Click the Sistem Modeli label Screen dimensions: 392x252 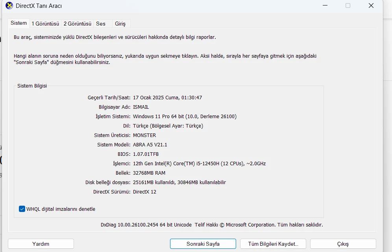[114, 144]
